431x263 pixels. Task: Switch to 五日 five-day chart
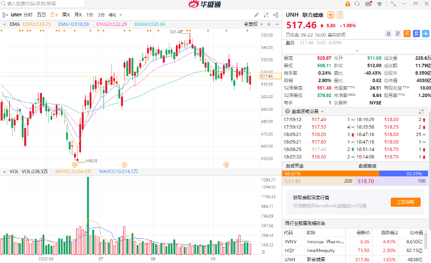(x=41, y=15)
